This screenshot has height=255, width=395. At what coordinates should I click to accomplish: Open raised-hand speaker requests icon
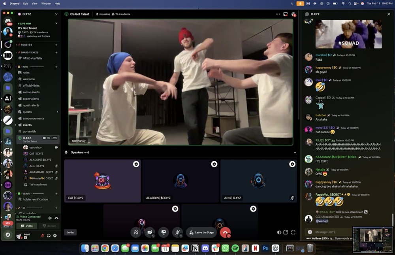tap(293, 14)
